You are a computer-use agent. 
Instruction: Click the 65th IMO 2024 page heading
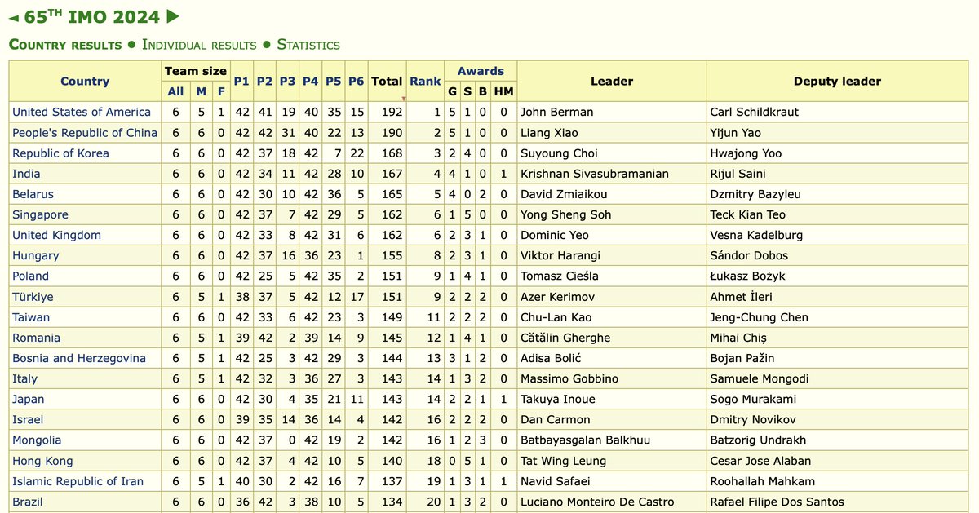[x=92, y=16]
